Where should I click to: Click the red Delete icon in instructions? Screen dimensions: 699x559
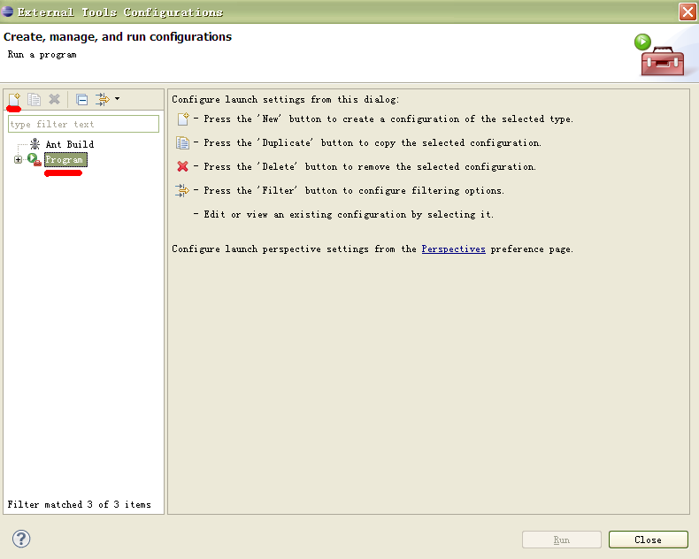click(182, 166)
